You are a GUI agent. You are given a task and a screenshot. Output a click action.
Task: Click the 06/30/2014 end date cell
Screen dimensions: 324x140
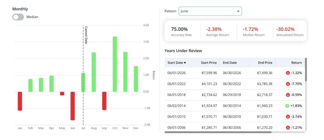click(x=232, y=106)
